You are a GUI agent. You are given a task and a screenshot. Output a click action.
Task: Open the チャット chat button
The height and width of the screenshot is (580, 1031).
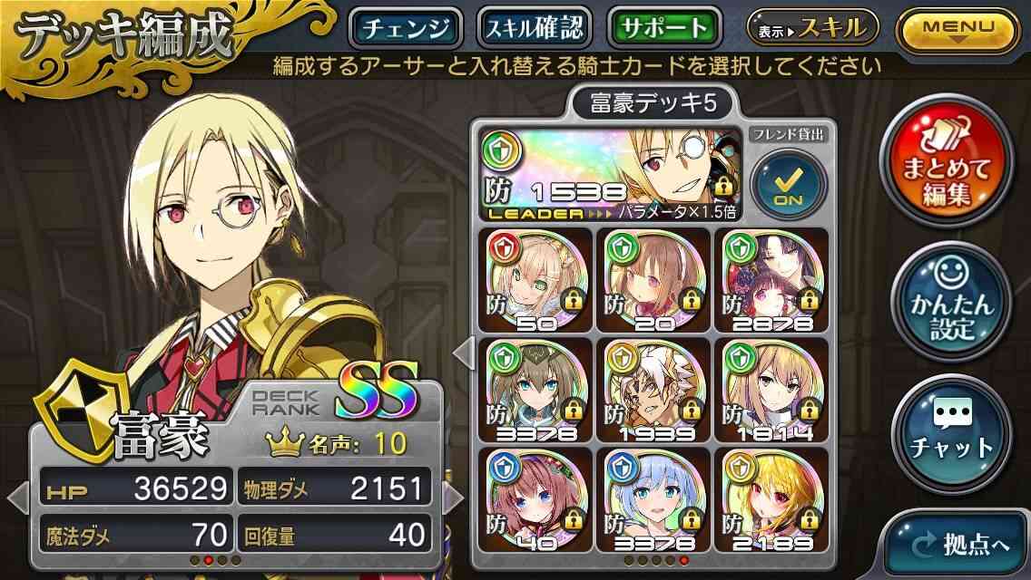(951, 434)
